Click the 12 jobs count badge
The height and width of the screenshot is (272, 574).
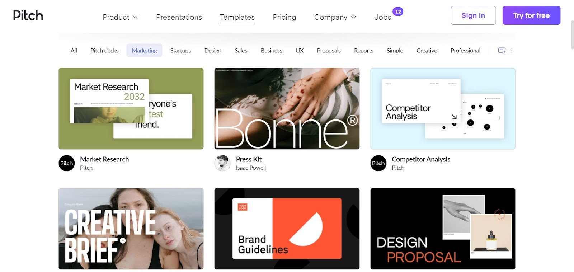click(x=398, y=11)
